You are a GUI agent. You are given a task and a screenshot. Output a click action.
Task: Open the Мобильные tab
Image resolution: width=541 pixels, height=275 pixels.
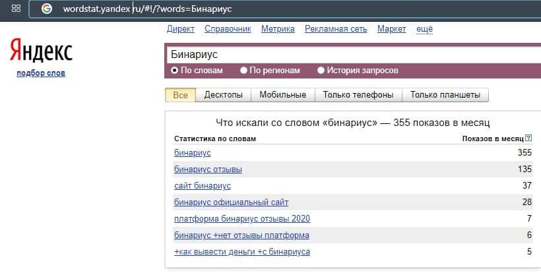coord(282,95)
